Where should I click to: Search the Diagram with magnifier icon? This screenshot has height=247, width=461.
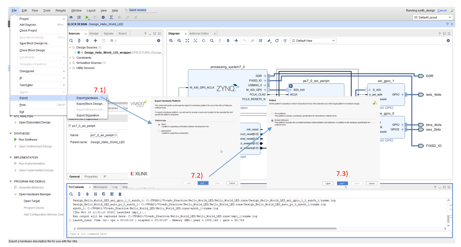tap(212, 41)
